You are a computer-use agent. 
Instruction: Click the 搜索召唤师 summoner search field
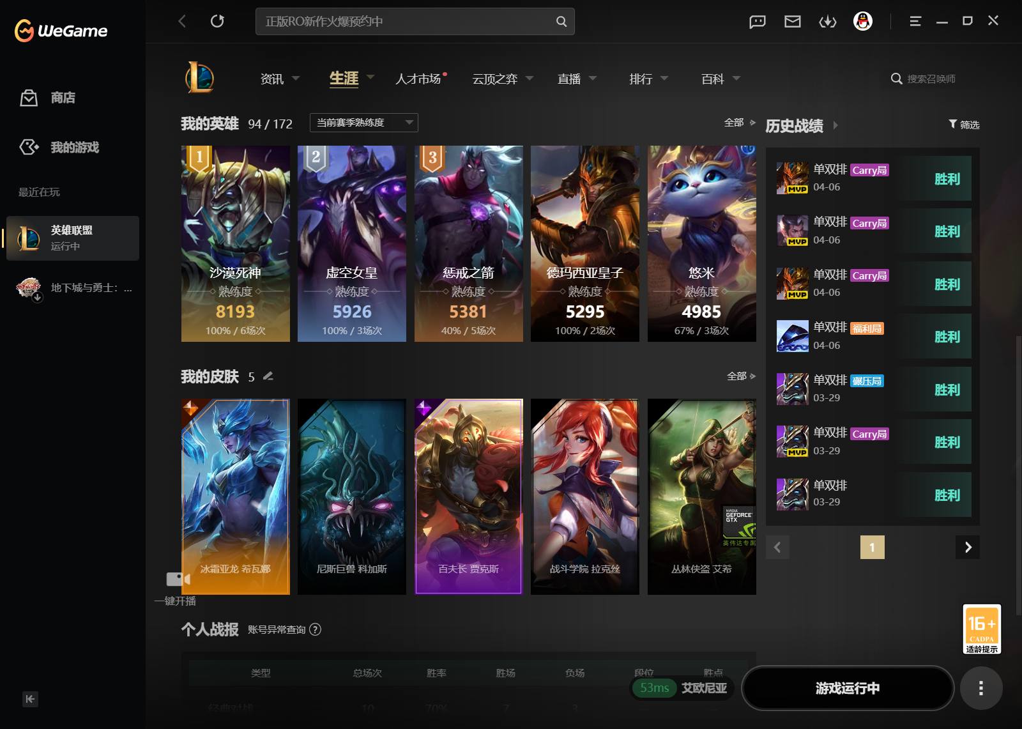tap(931, 79)
